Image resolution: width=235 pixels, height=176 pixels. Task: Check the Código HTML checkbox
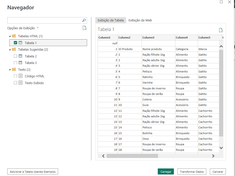point(15,76)
